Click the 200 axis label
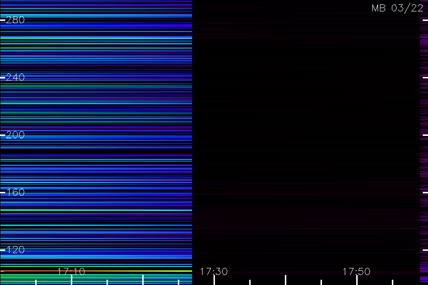The width and height of the screenshot is (428, 285). point(15,135)
